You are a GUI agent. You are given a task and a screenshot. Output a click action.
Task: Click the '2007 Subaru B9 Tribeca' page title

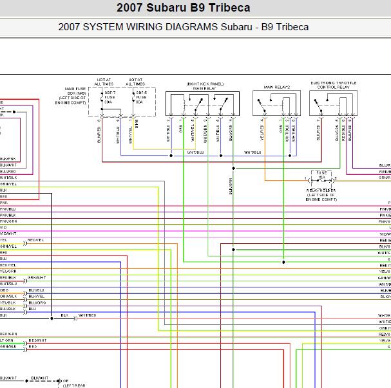coord(184,8)
